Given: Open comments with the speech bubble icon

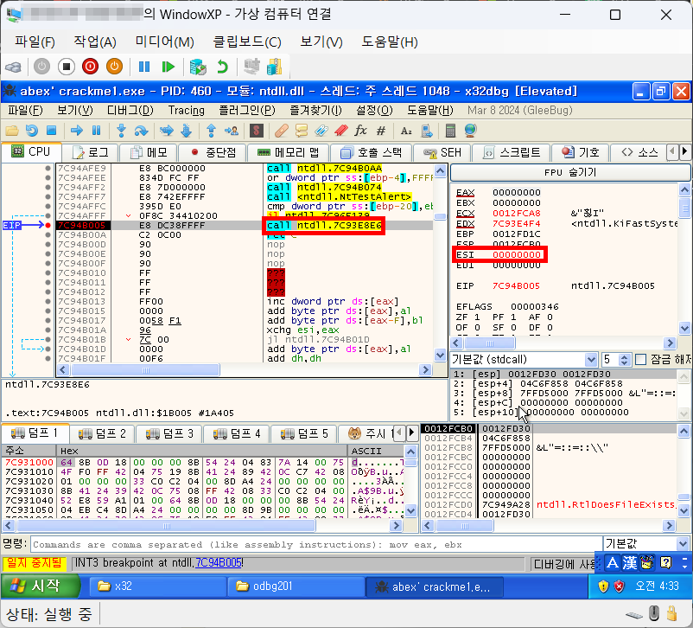Looking at the screenshot, I should [302, 131].
